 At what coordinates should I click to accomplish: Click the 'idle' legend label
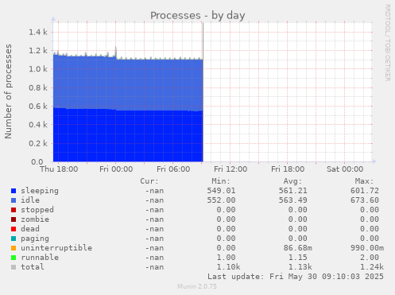click(30, 200)
